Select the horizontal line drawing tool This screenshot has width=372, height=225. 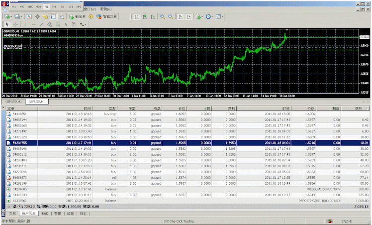click(x=33, y=24)
